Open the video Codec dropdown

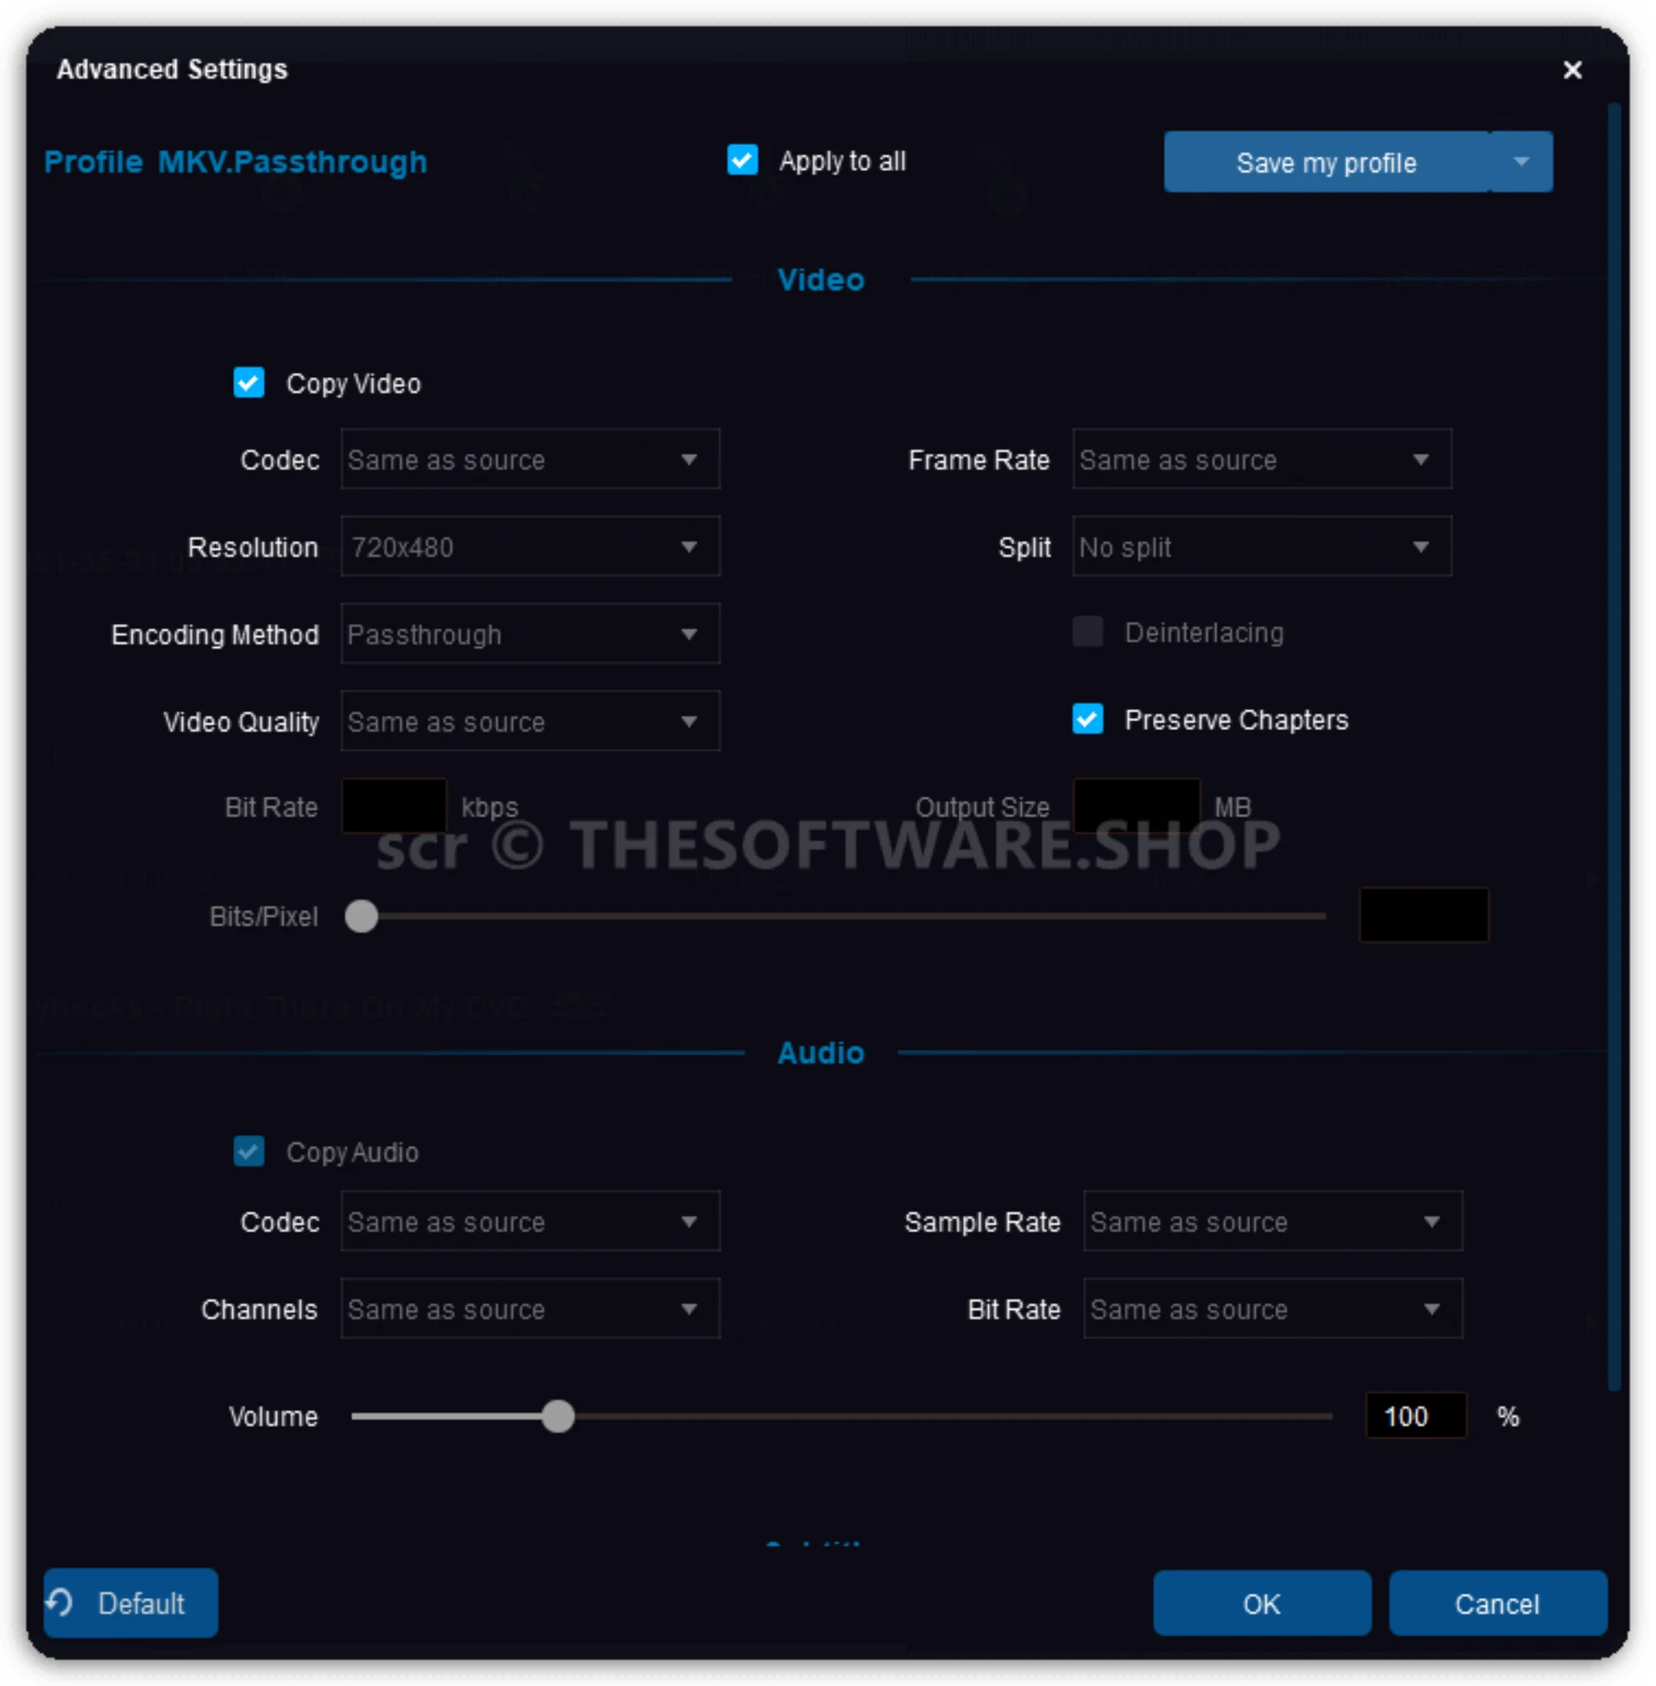529,459
